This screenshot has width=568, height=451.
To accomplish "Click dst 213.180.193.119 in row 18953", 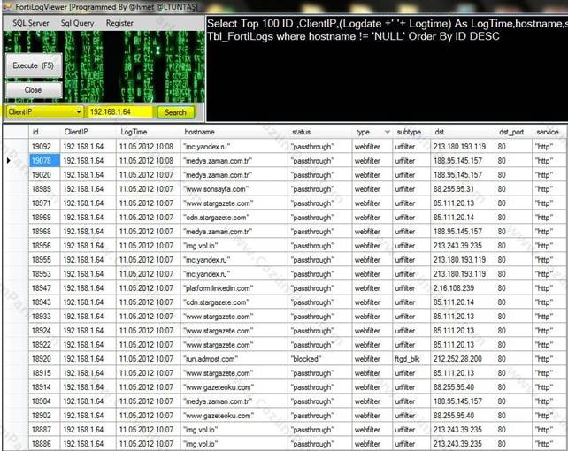I will [463, 274].
